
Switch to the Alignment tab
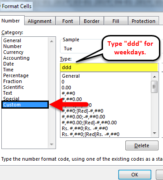[x=40, y=21]
